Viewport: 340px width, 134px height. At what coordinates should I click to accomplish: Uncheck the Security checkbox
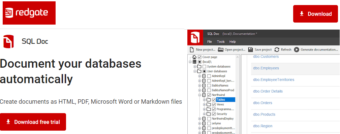click(214, 114)
